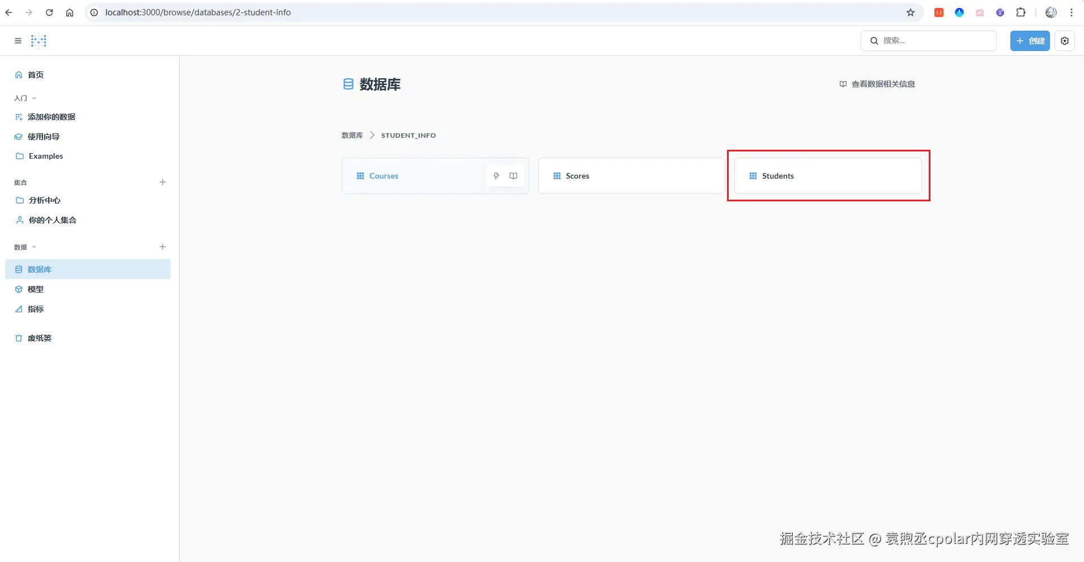Click the browser address bar URL
1084x562 pixels.
(x=198, y=12)
